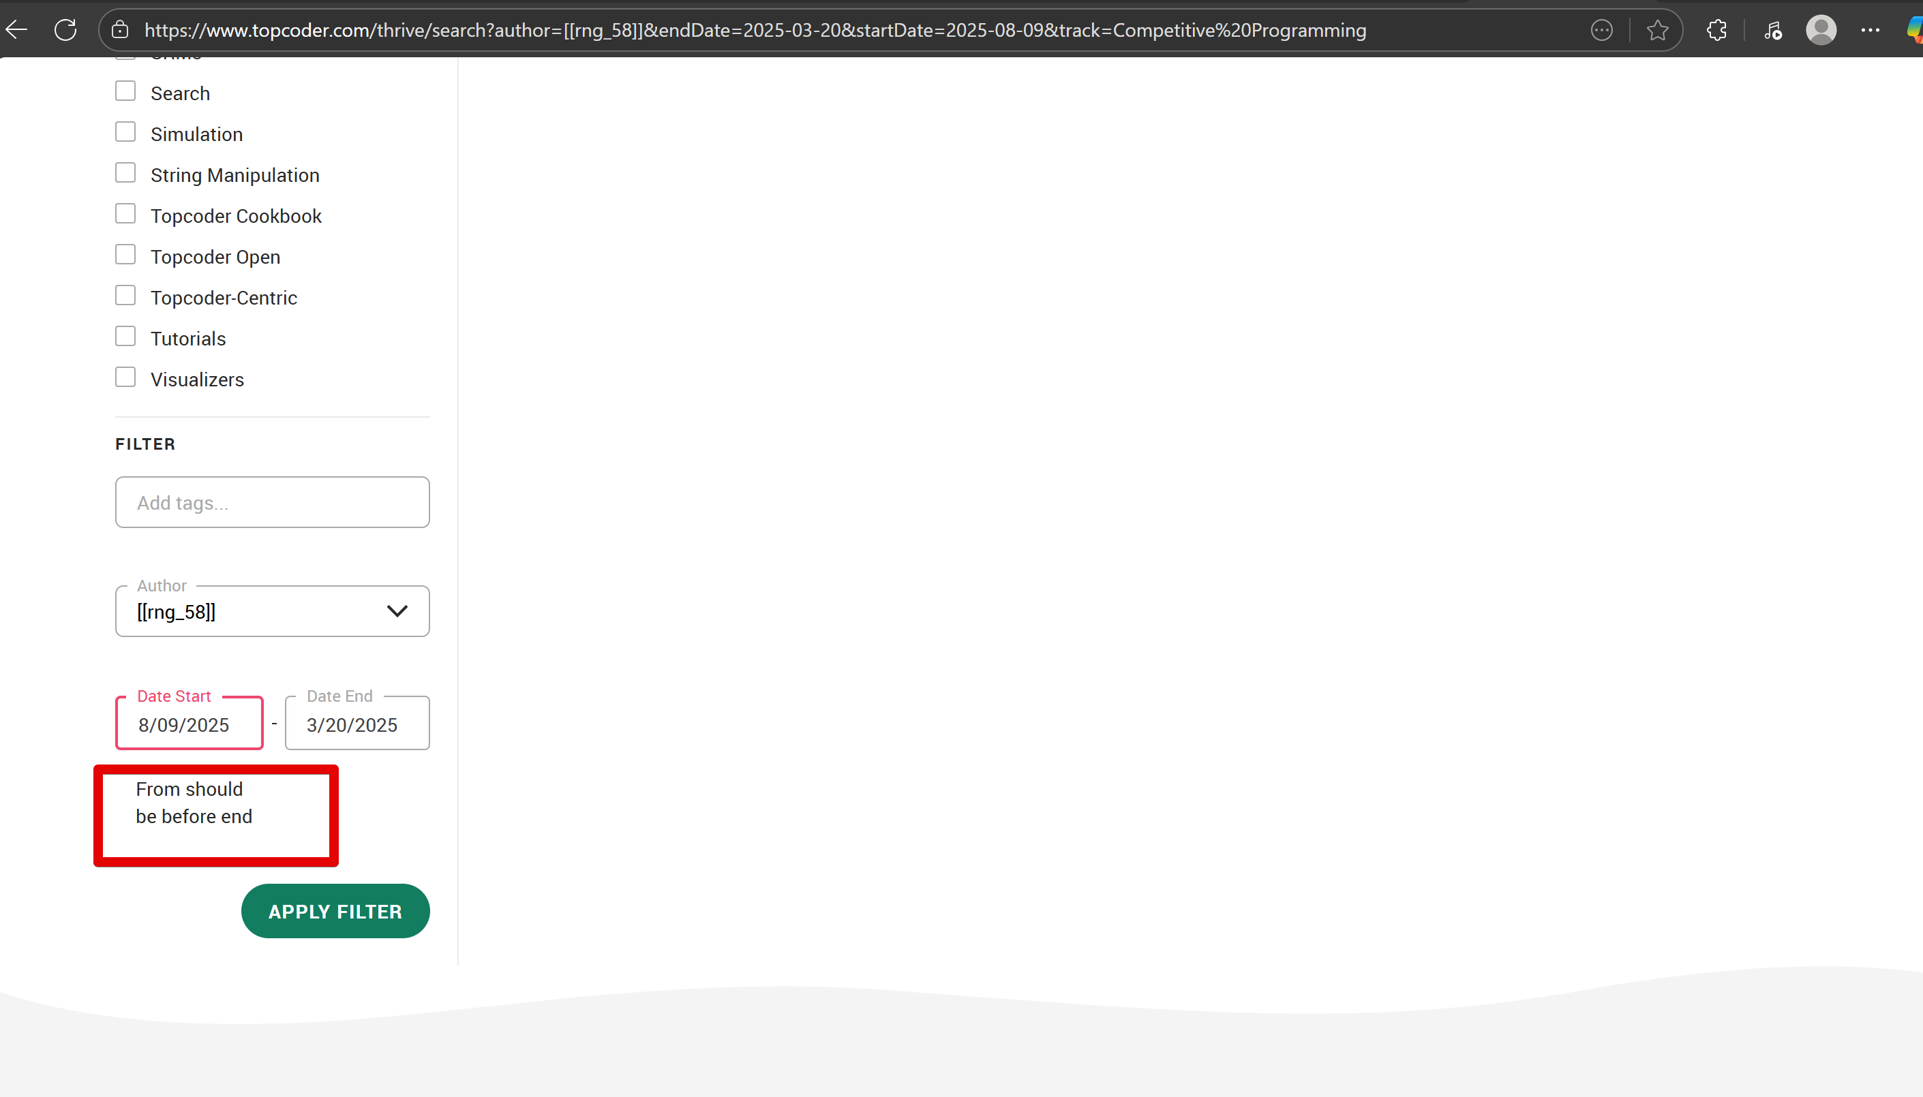Check the String Manipulation checkbox
This screenshot has width=1923, height=1097.
(x=125, y=173)
